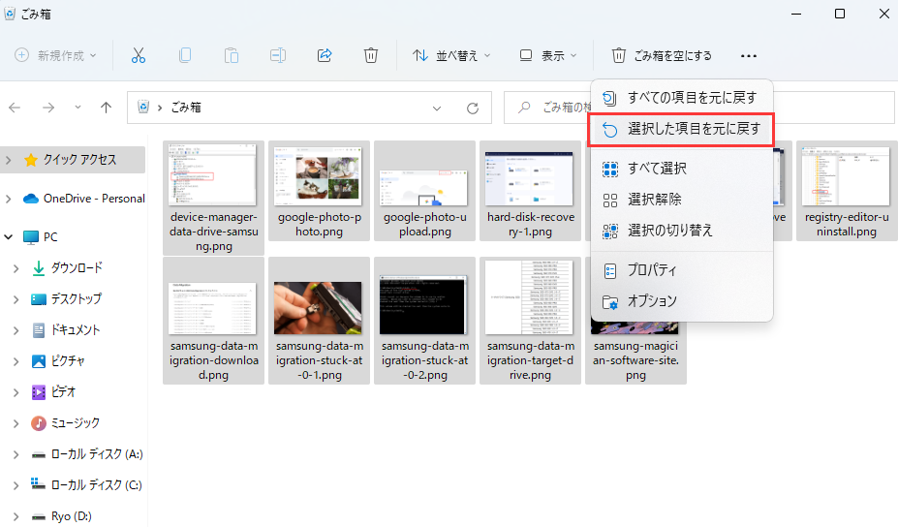The image size is (898, 527).
Task: Open the three-dots More options button
Action: coord(748,56)
